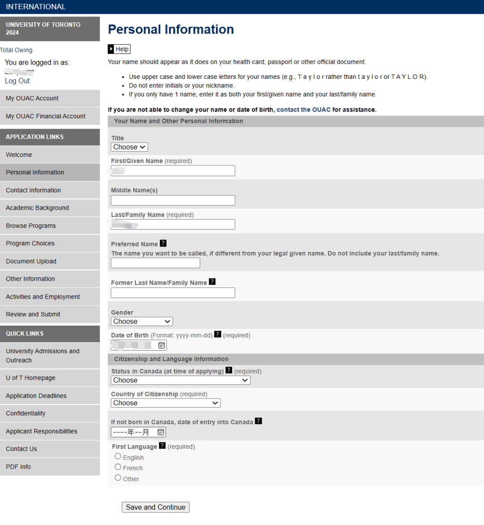Expand the Gender dropdown
This screenshot has width=484, height=525.
tap(142, 321)
